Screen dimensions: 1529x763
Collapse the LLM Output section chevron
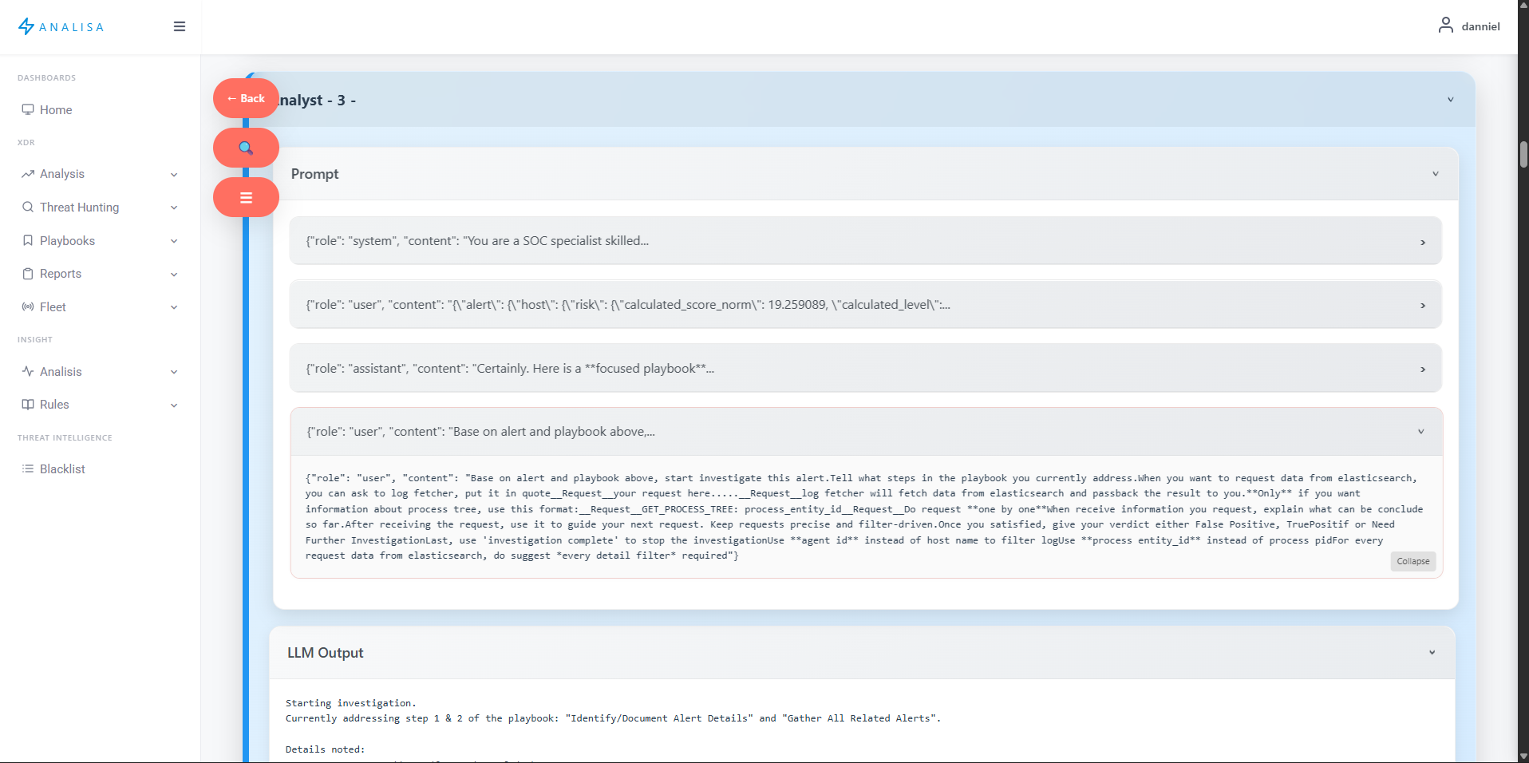click(1432, 653)
